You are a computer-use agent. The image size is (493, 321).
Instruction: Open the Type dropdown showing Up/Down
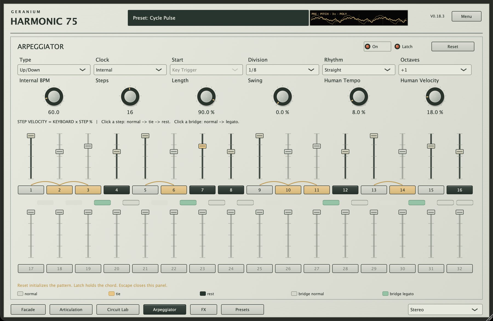click(x=54, y=70)
